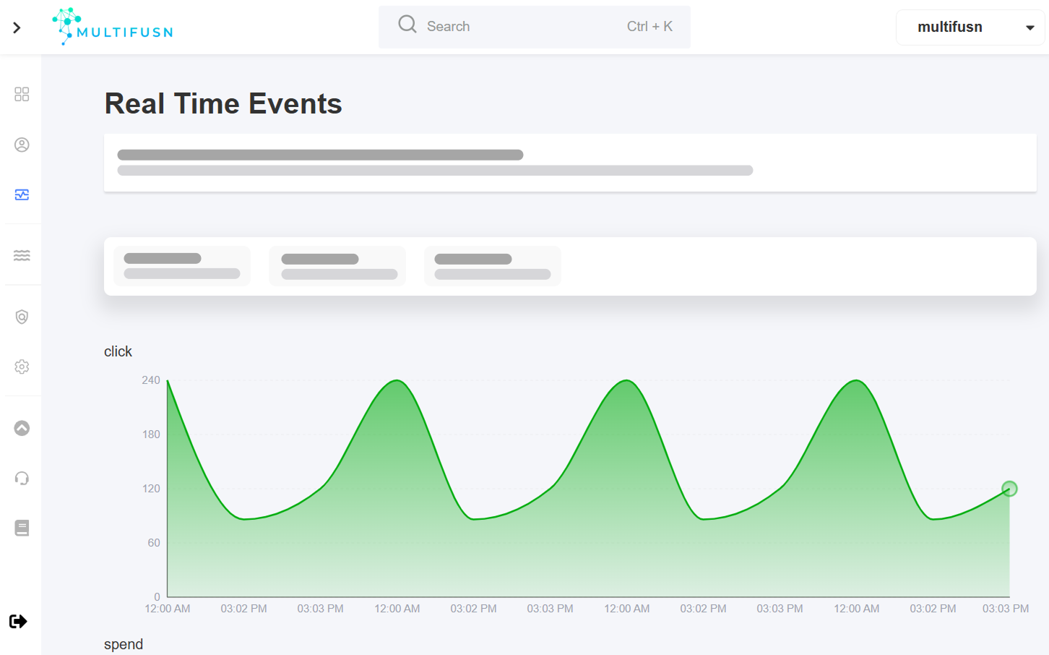Click the magnifier search icon
Viewport: 1049px width, 655px height.
pos(407,25)
